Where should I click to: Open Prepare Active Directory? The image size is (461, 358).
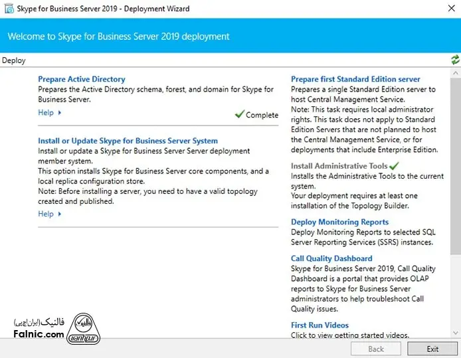[82, 79]
